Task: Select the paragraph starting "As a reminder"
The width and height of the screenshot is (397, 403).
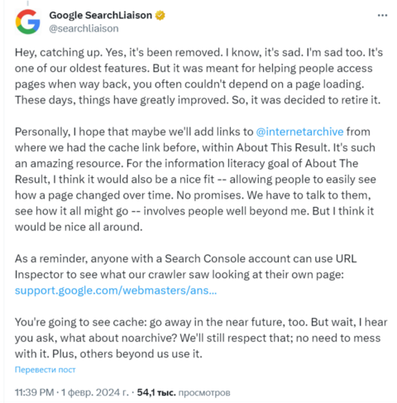Action: pyautogui.click(x=186, y=275)
